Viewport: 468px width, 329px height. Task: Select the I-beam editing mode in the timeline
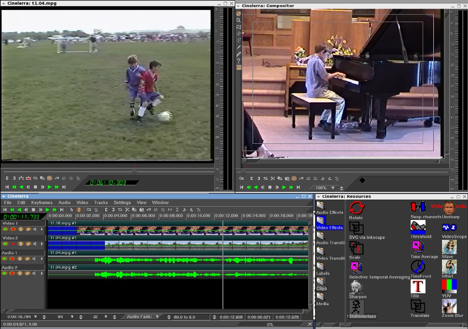pos(78,210)
